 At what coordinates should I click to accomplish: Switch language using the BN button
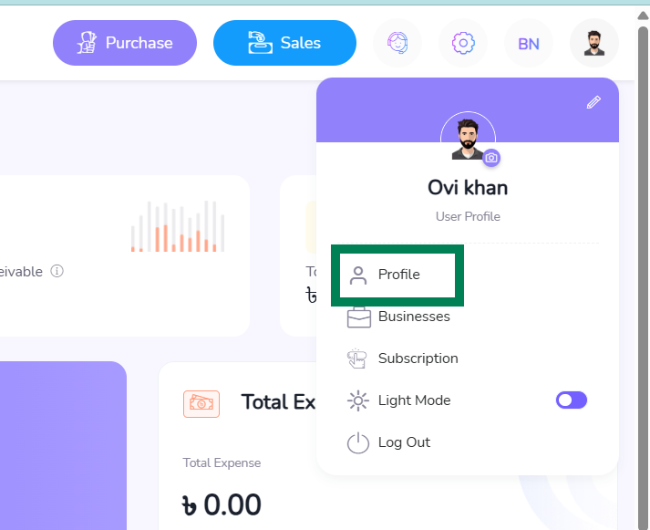529,43
